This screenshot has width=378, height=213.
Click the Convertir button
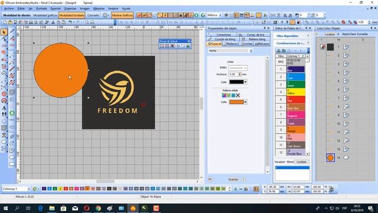(x=93, y=15)
